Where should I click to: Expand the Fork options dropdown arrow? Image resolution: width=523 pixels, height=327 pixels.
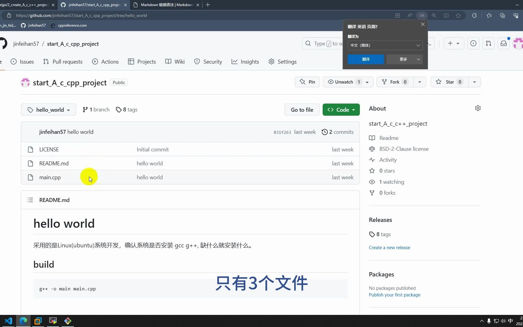[x=420, y=82]
